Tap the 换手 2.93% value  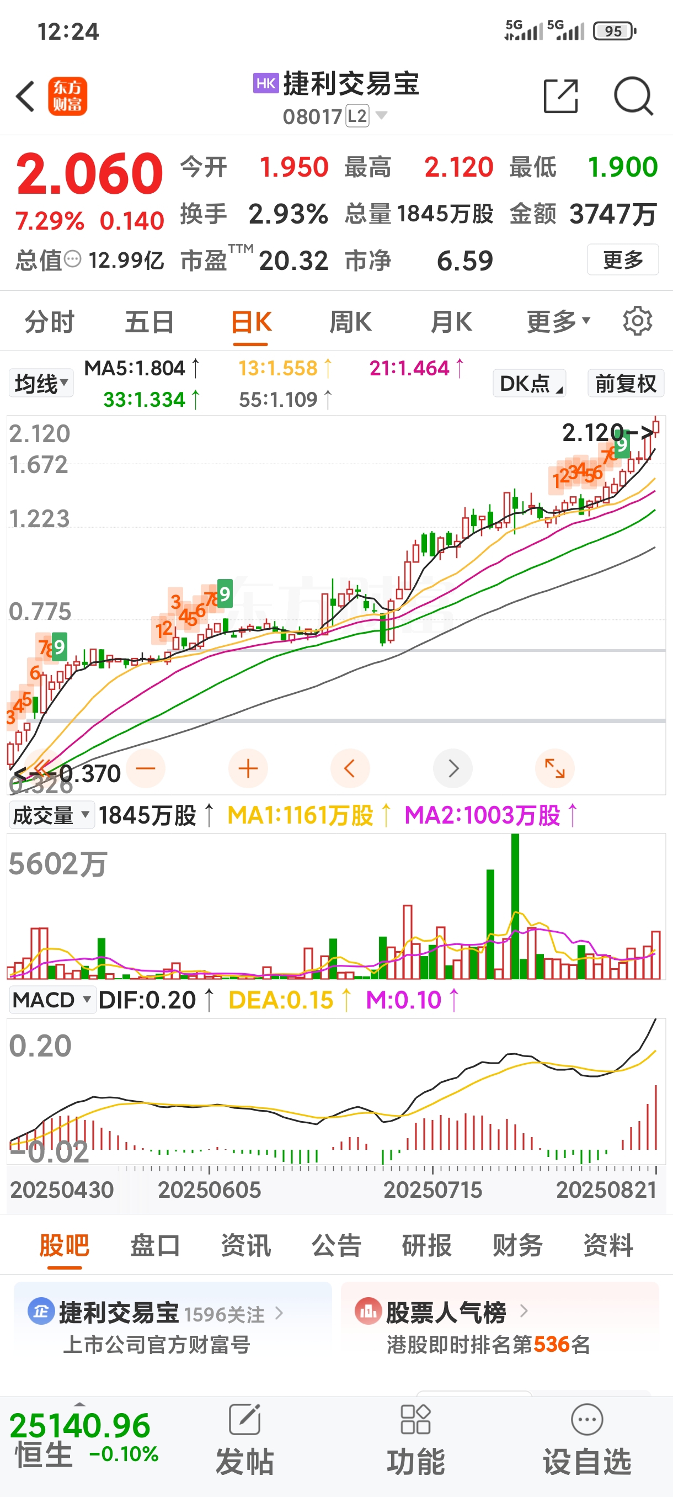[x=289, y=213]
